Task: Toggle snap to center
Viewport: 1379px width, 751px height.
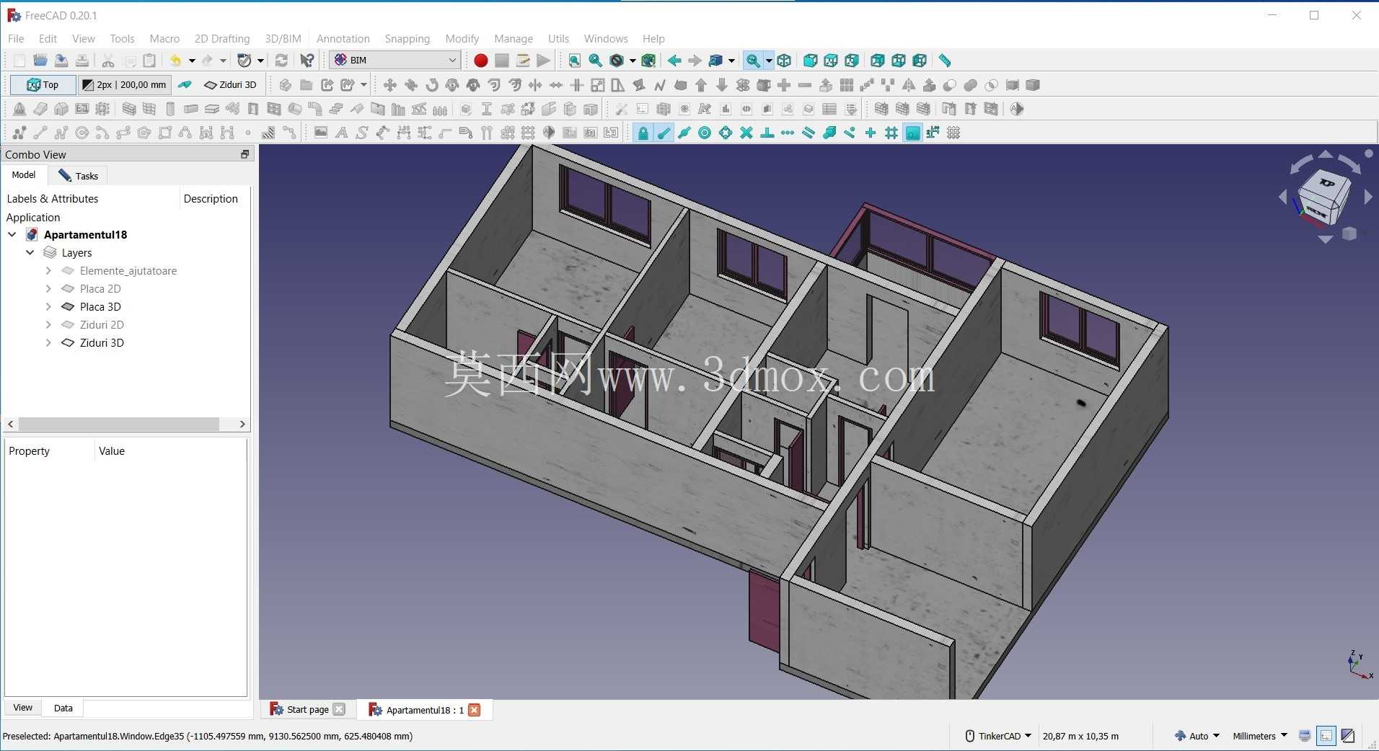Action: tap(705, 133)
